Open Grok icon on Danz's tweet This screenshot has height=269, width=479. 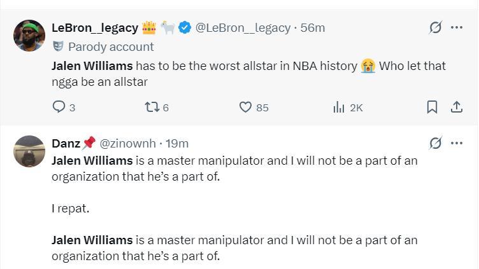pos(436,143)
